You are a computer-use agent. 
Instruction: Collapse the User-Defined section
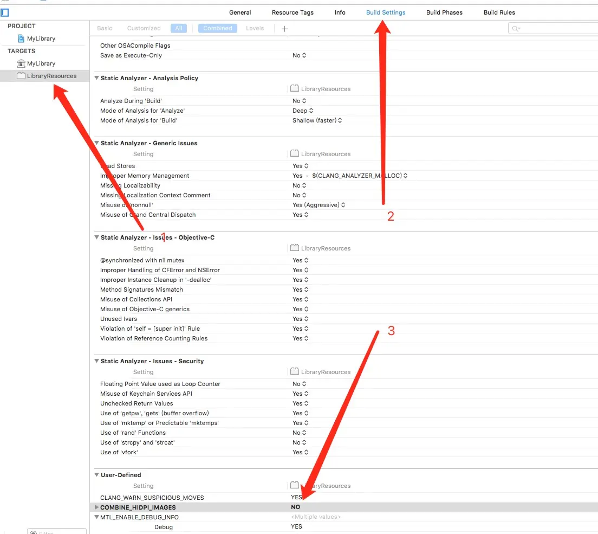pos(96,475)
